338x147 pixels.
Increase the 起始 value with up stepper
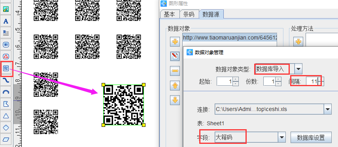pos(236,79)
